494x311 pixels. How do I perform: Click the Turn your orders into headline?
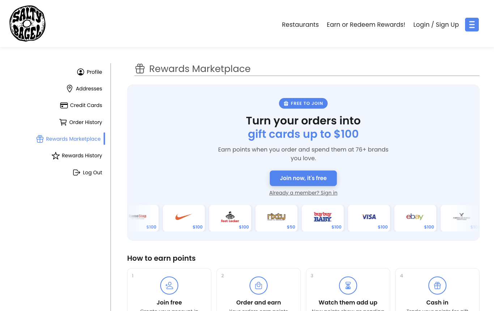(x=303, y=120)
